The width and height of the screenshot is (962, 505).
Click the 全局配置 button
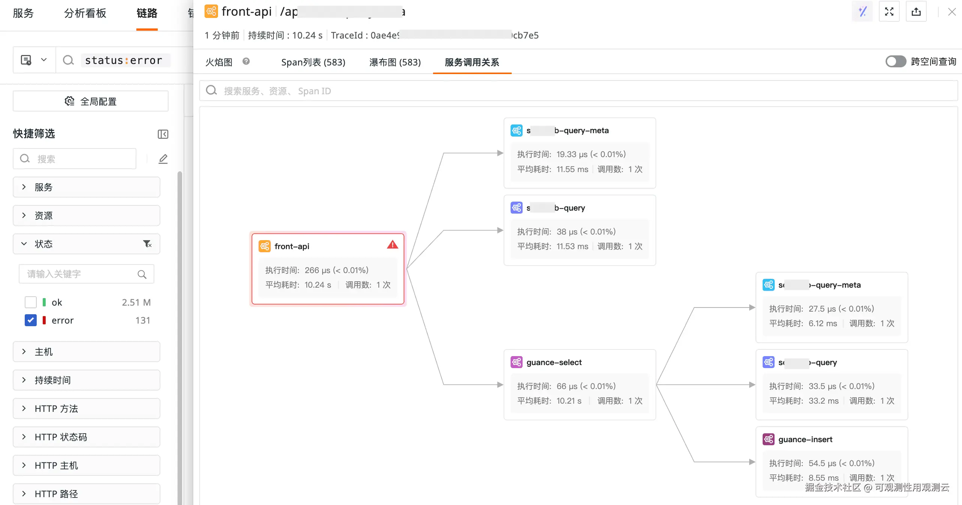pyautogui.click(x=91, y=101)
